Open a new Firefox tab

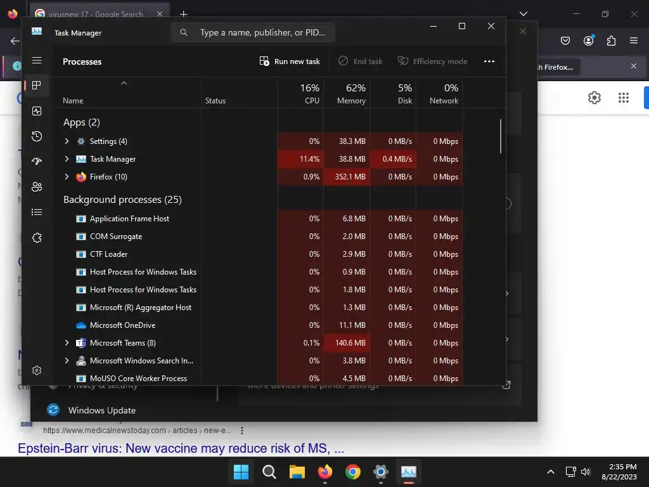pos(183,14)
